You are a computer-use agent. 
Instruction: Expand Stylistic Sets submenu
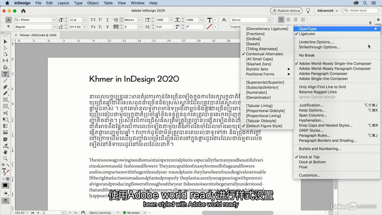point(267,69)
